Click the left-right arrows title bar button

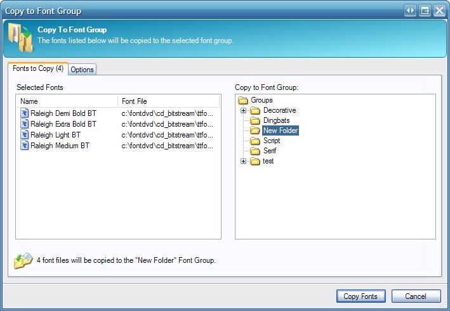[x=411, y=11]
